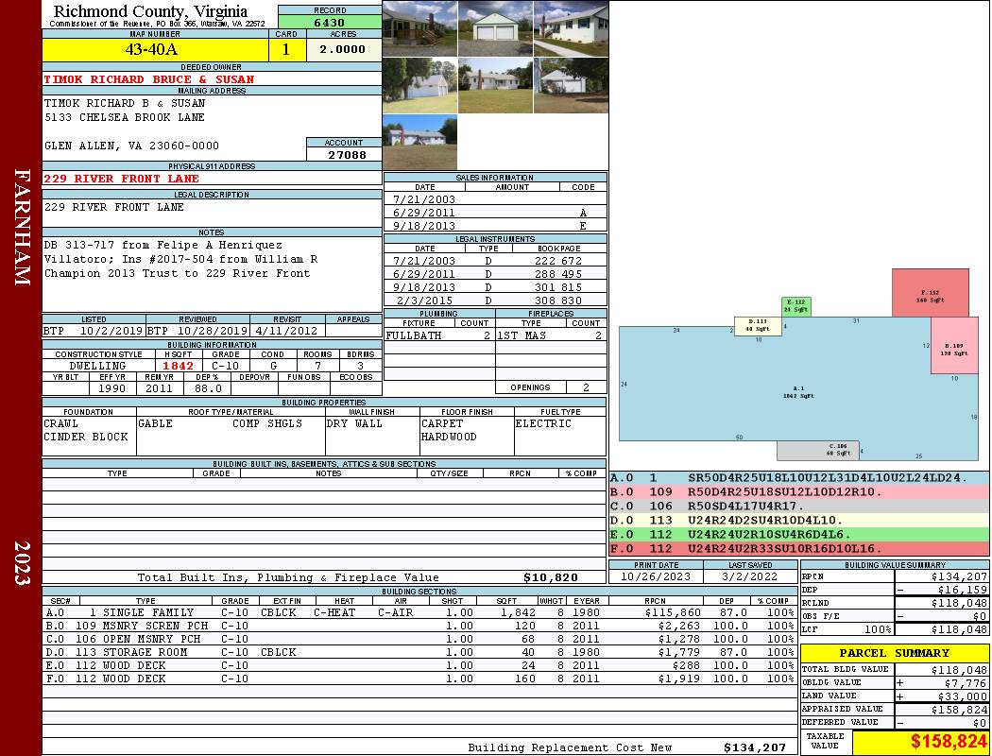Select the green E.112 24 SqFt sketch block
This screenshot has height=756, width=992.
click(795, 306)
